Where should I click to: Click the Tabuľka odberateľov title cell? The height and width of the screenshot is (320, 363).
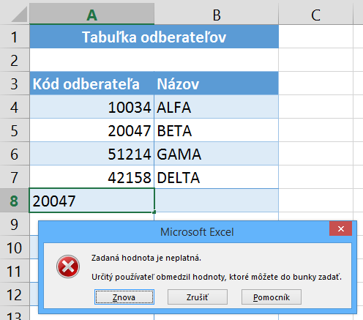pos(154,37)
